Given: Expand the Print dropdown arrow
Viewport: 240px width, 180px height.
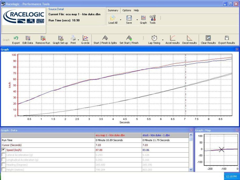Looking at the screenshot, I should tap(78, 40).
